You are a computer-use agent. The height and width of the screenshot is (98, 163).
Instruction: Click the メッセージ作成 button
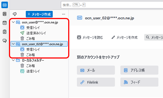pyautogui.click(x=39, y=14)
